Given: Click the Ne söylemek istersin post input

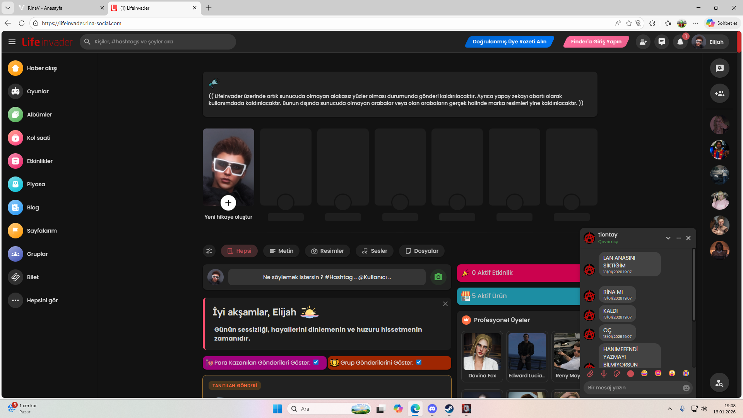Looking at the screenshot, I should pyautogui.click(x=327, y=277).
